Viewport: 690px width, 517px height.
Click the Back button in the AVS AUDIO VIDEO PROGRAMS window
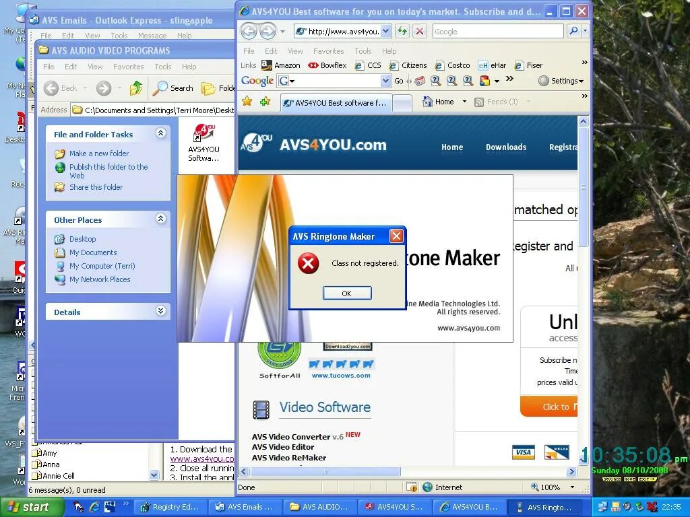[60, 88]
